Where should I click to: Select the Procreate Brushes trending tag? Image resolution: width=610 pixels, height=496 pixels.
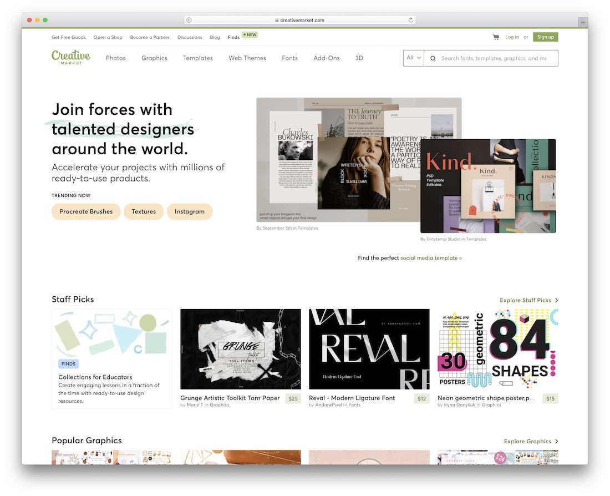(86, 211)
